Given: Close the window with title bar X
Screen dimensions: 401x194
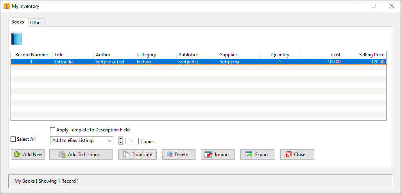Looking at the screenshot, I should tap(392, 6).
